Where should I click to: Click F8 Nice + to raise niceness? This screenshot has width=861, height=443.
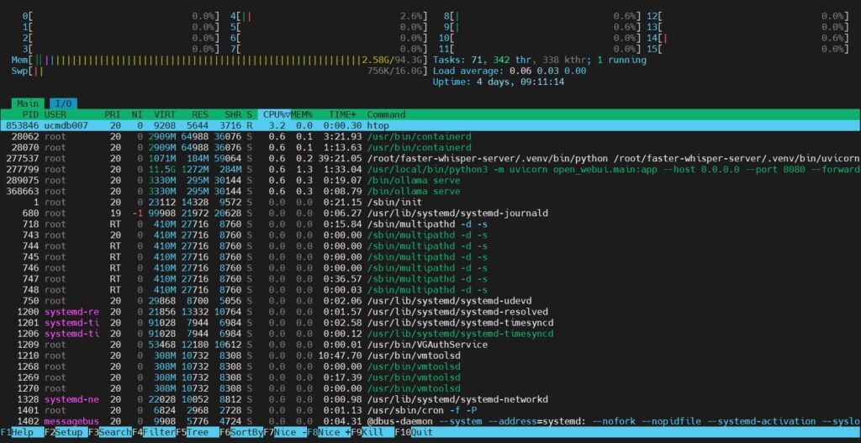330,433
